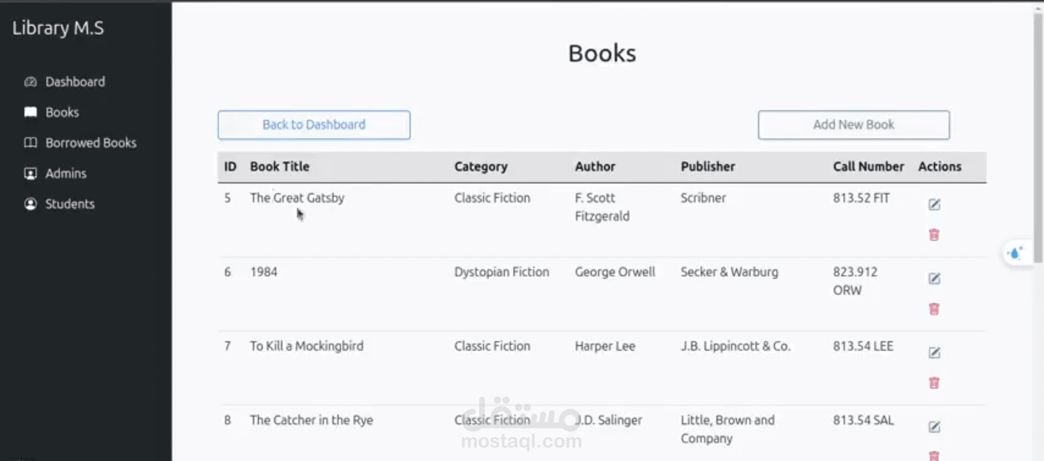
Task: Click the Library M.S title link
Action: 58,28
